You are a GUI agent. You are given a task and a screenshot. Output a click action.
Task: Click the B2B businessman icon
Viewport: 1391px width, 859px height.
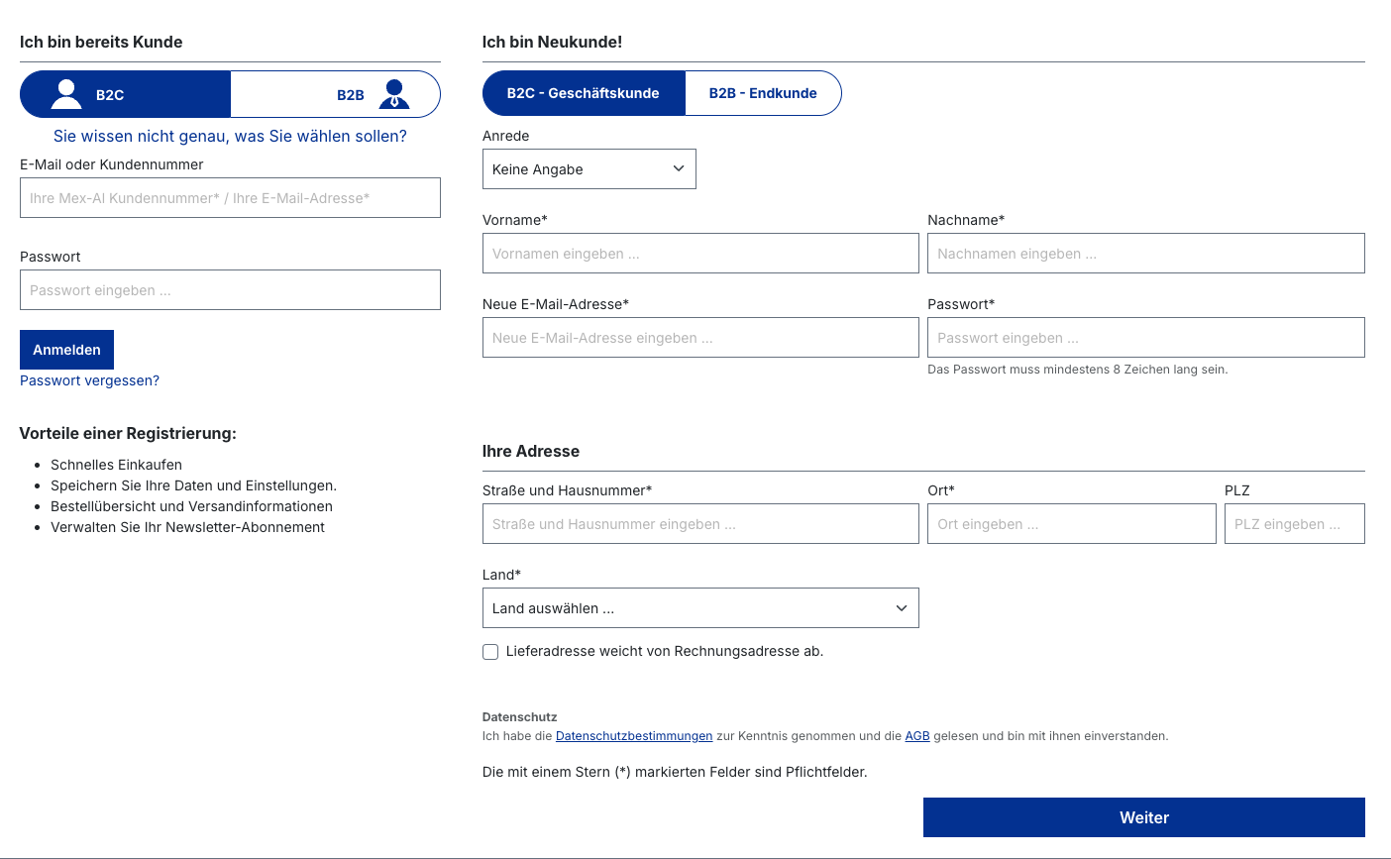(x=394, y=94)
